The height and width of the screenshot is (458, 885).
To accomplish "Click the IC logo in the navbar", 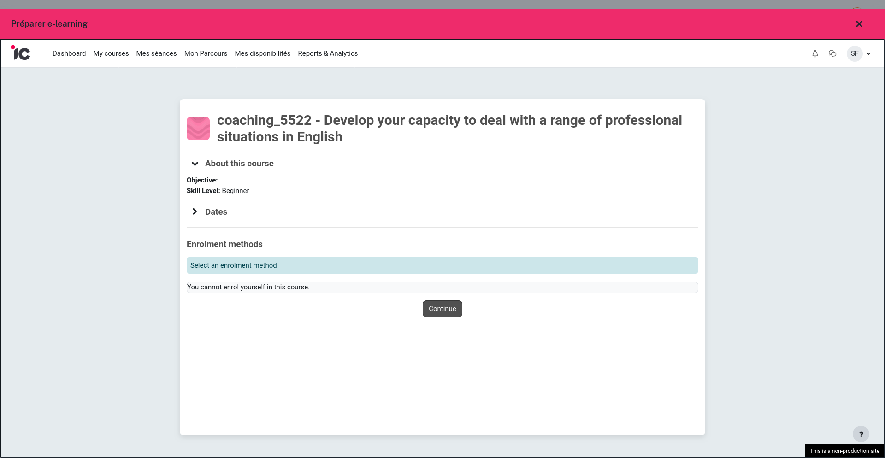I will click(20, 53).
